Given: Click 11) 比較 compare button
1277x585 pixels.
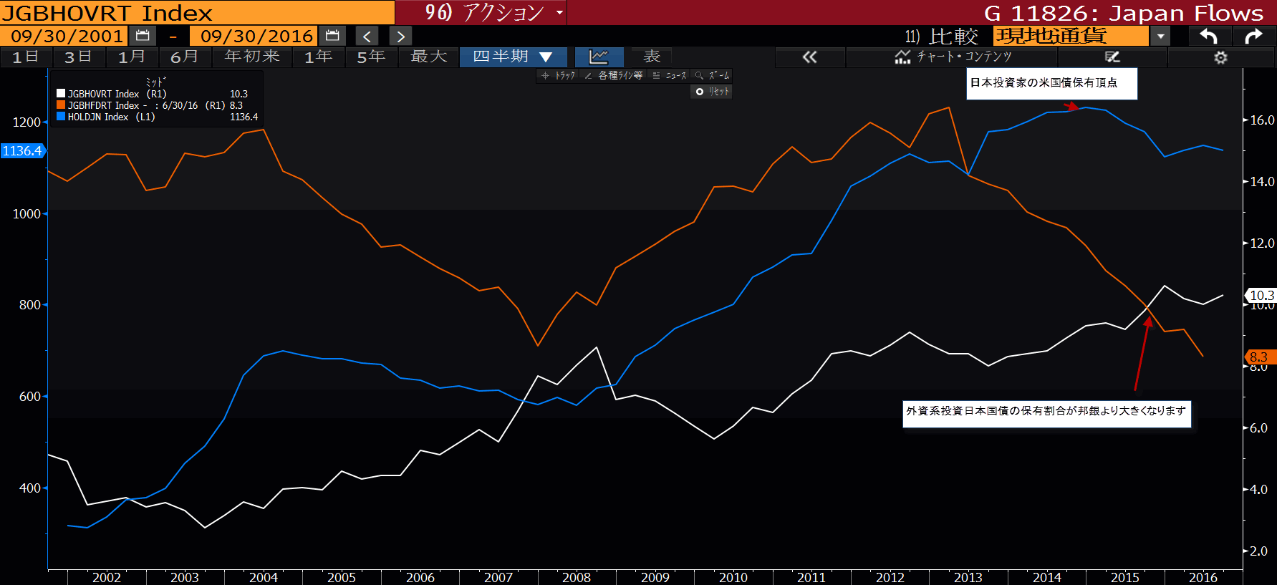Looking at the screenshot, I should pyautogui.click(x=941, y=36).
